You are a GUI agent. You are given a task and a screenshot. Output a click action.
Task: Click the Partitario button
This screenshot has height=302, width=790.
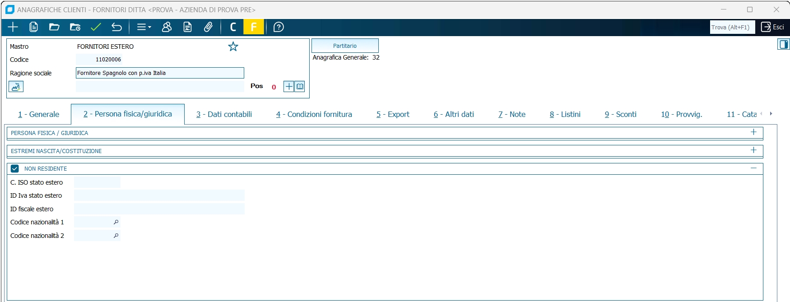(x=345, y=46)
